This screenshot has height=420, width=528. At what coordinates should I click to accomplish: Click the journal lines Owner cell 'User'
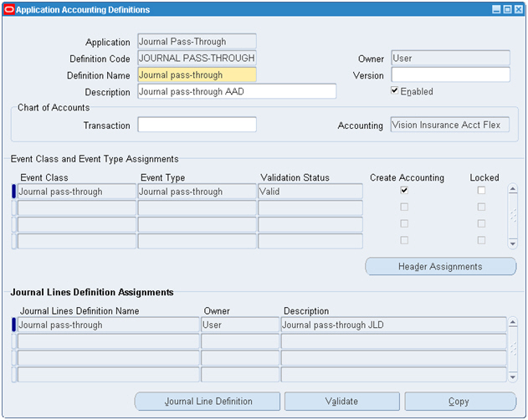(x=240, y=325)
